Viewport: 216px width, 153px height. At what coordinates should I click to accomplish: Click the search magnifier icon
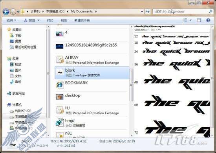point(211,11)
